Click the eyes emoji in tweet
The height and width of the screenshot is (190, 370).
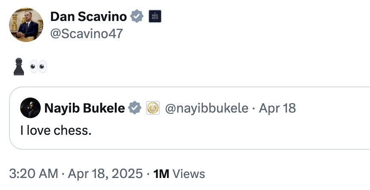[x=38, y=67]
